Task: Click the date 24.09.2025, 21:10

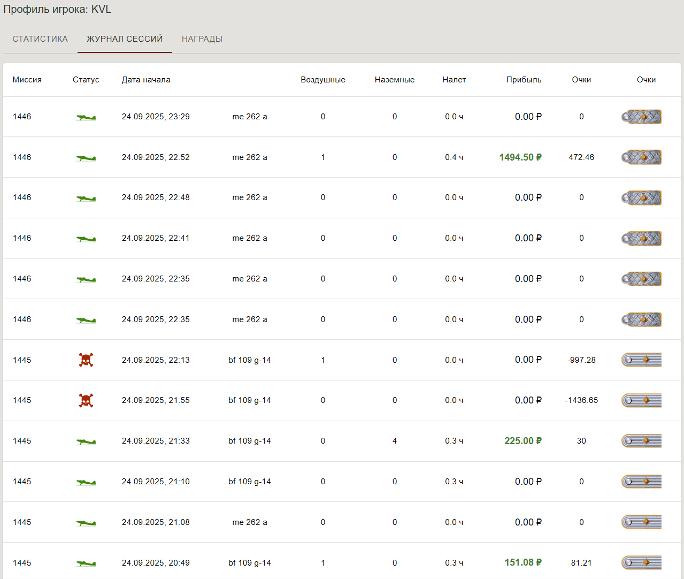Action: coord(156,482)
